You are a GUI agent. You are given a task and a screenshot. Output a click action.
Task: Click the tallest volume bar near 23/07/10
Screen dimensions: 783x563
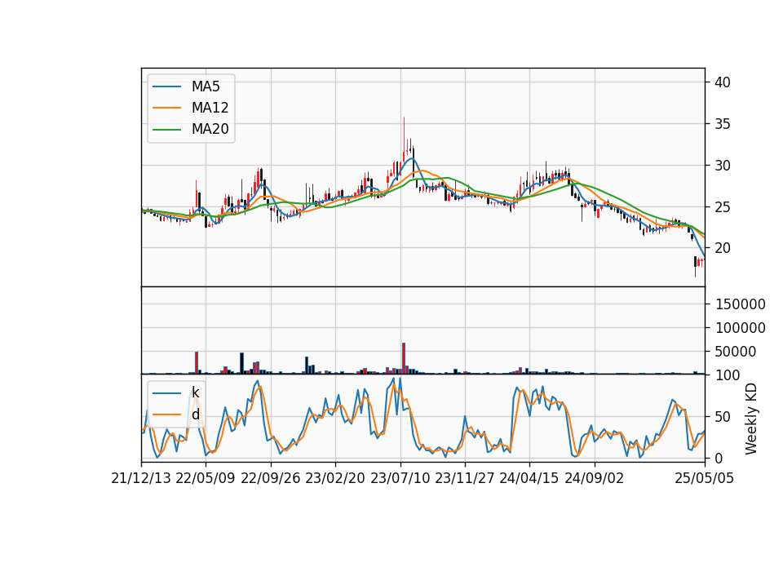pyautogui.click(x=404, y=358)
